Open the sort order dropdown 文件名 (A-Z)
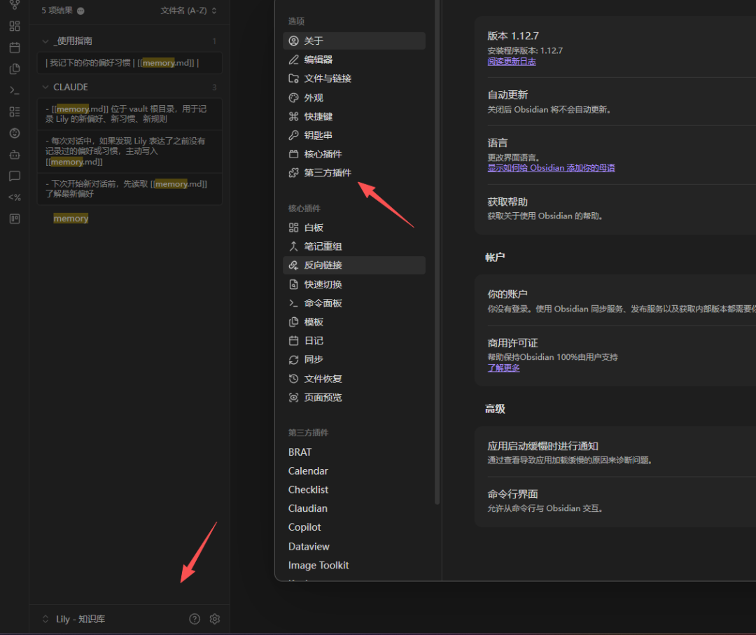The height and width of the screenshot is (635, 756). pos(188,11)
